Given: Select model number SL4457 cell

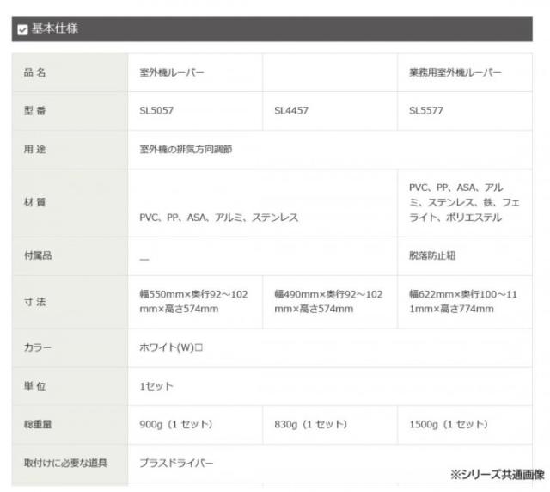Looking at the screenshot, I should pos(291,111).
